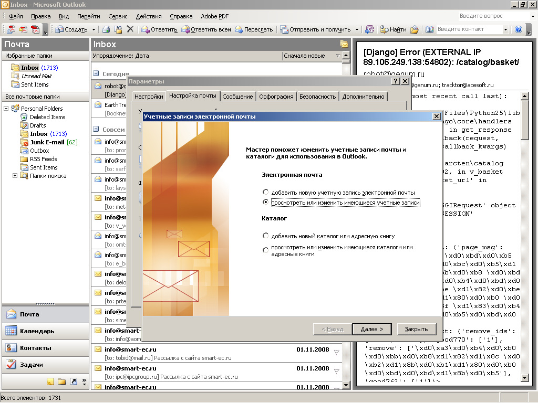Click the Delete (X) toolbar icon
538x403 pixels.
pyautogui.click(x=130, y=29)
